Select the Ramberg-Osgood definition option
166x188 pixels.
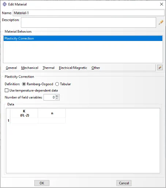pyautogui.click(x=24, y=84)
